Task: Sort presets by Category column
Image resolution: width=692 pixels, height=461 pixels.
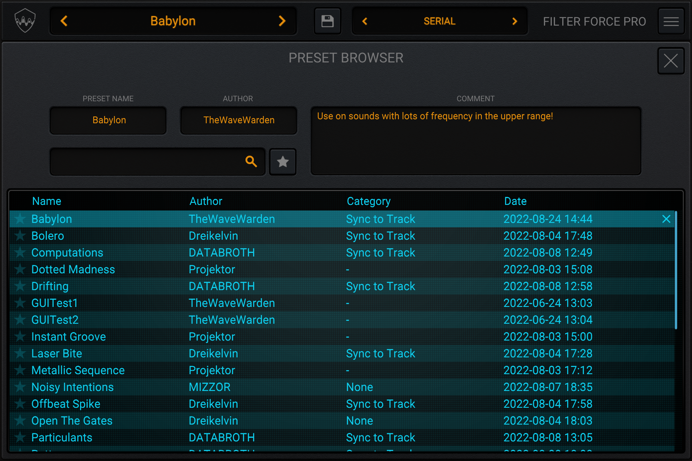Action: click(368, 201)
